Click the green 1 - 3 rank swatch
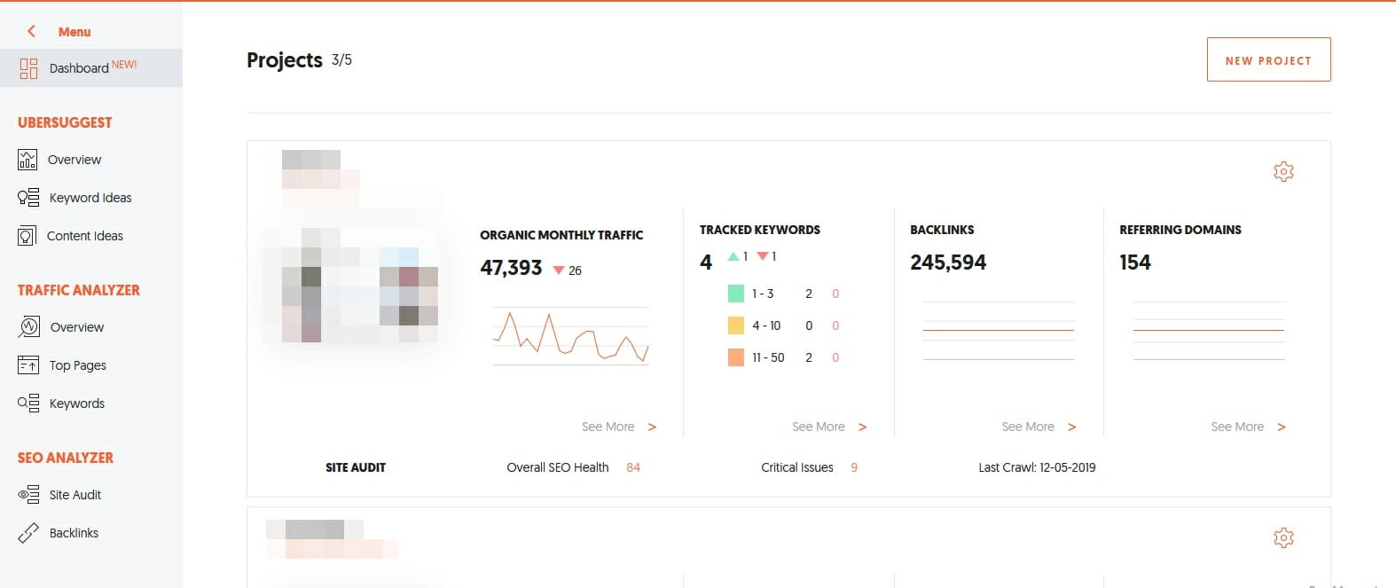The image size is (1396, 588). [x=736, y=294]
